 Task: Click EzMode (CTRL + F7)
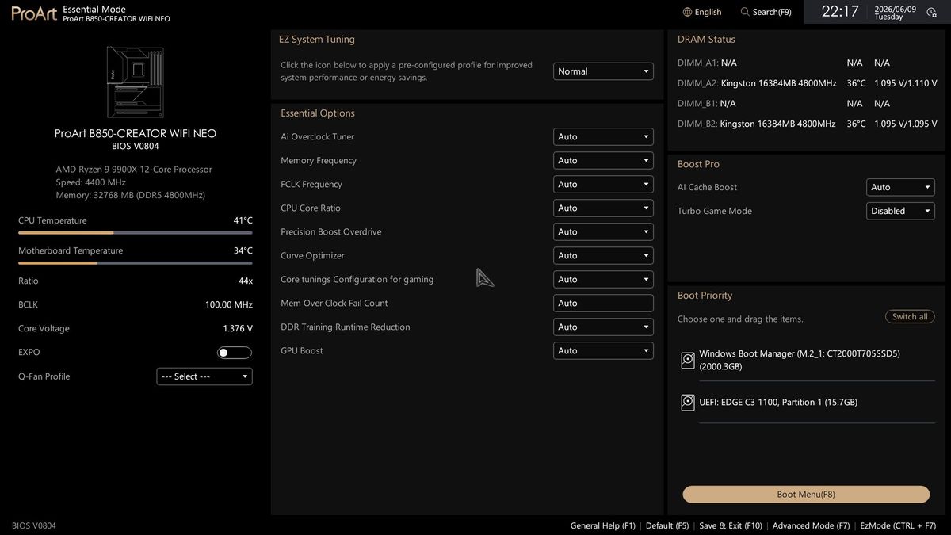[898, 525]
